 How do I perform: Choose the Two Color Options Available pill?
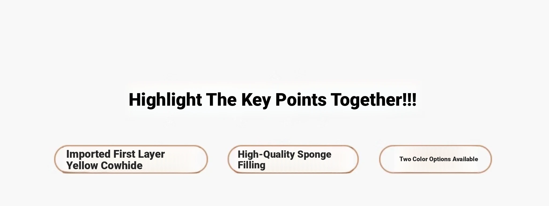(x=435, y=159)
